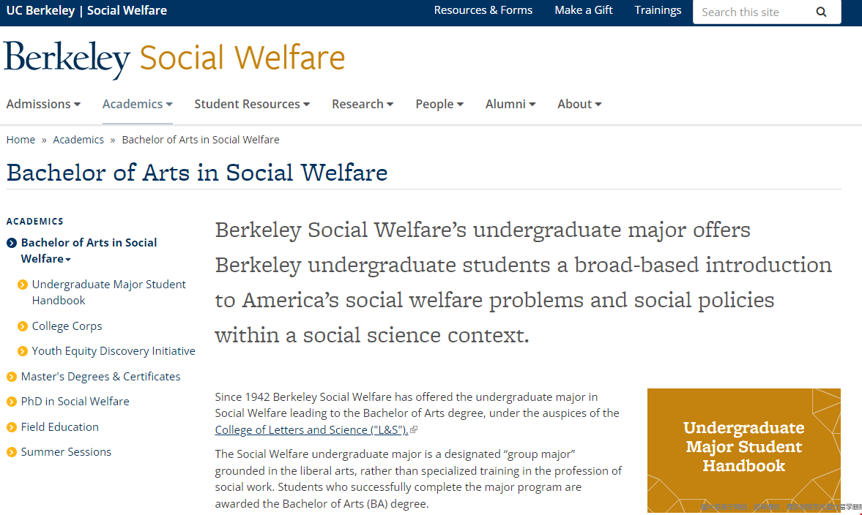Screen dimensions: 862x515
Task: Click arrow bullet beside Field Education
Action: tap(12, 428)
